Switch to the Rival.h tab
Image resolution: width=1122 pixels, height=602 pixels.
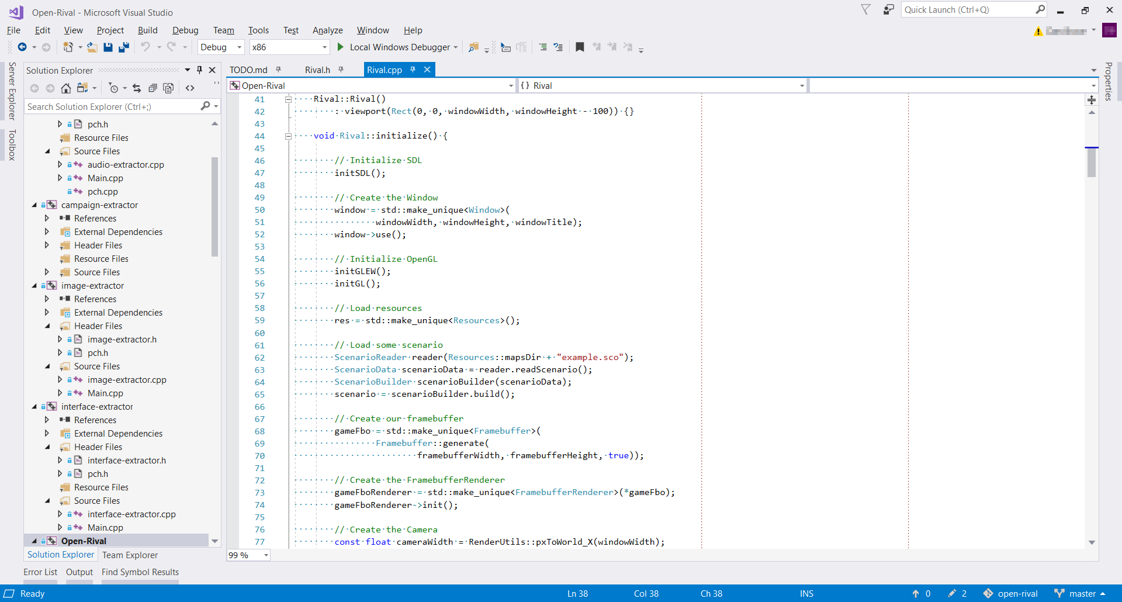click(317, 70)
